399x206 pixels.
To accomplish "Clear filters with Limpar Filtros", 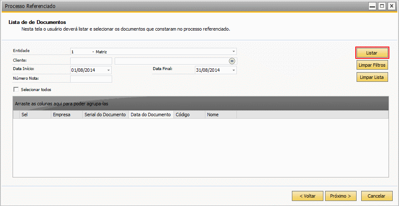I will [x=372, y=65].
